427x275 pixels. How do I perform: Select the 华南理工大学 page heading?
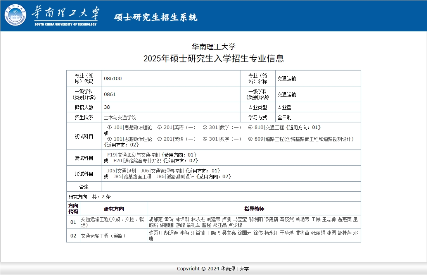(213, 46)
